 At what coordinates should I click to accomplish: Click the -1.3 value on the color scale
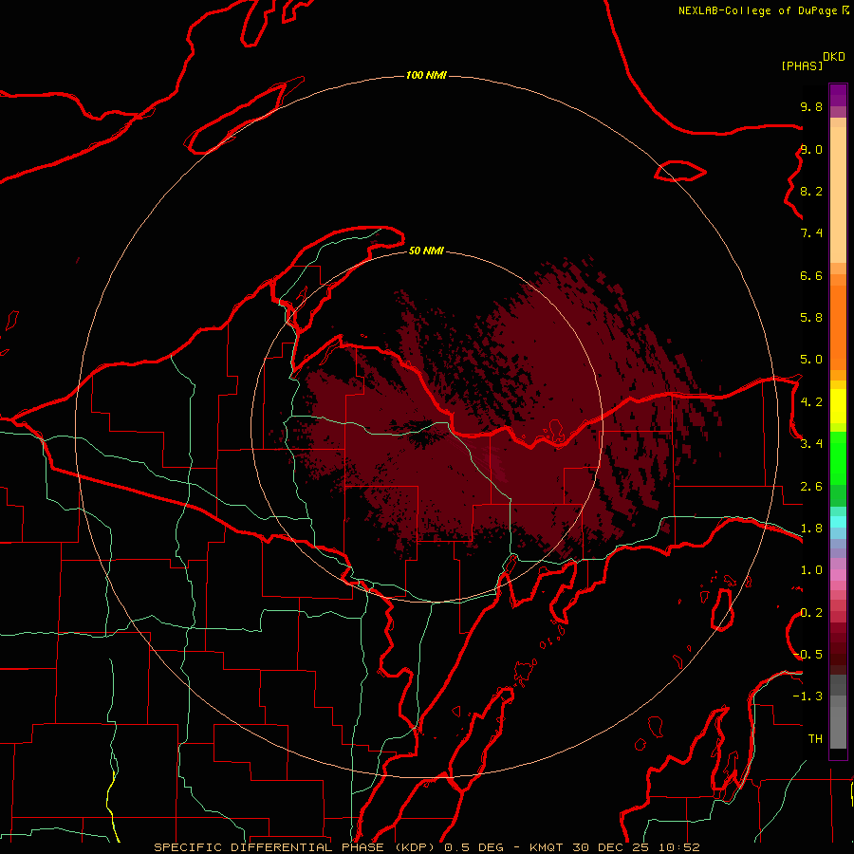point(808,696)
